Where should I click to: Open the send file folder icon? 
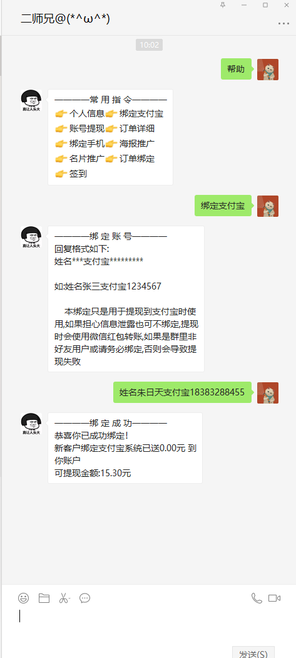coord(44,598)
